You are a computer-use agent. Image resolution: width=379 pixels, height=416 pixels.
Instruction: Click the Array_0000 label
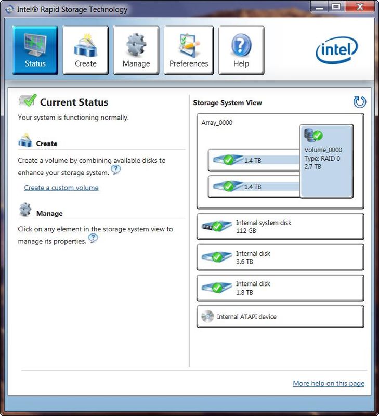coord(217,123)
